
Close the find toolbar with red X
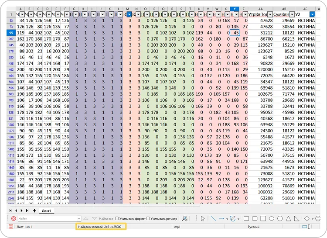click(14, 219)
